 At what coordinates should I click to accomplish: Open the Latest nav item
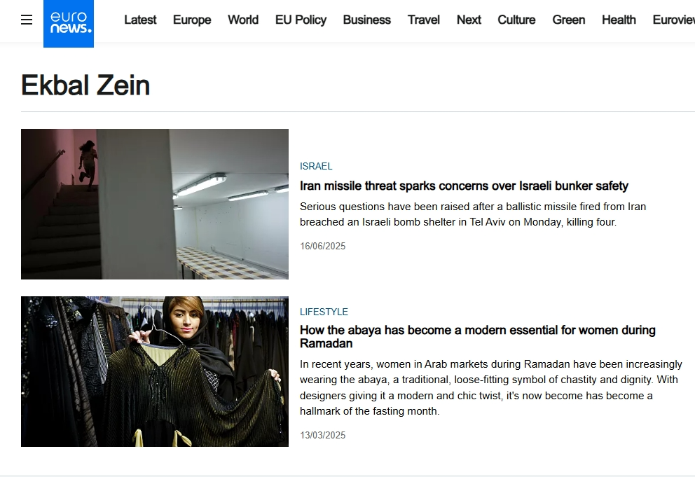click(140, 20)
